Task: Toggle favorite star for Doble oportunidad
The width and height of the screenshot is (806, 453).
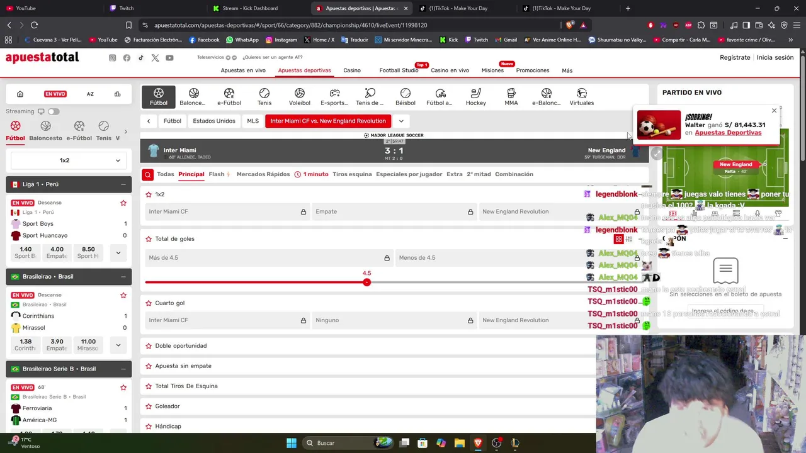Action: click(x=149, y=346)
